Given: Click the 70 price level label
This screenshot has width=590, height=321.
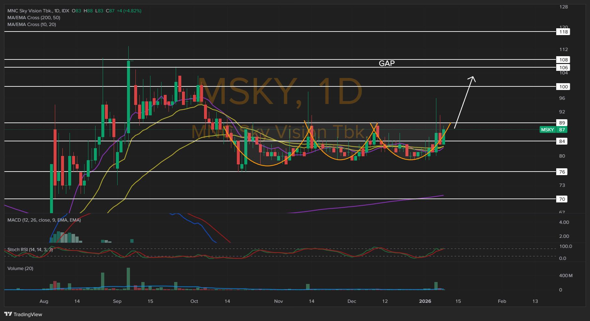Looking at the screenshot, I should pos(562,199).
